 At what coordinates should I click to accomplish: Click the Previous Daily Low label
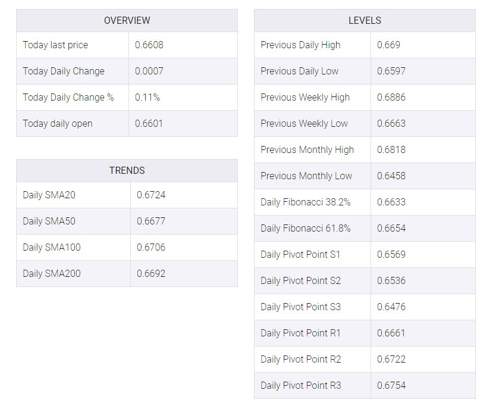pos(300,71)
